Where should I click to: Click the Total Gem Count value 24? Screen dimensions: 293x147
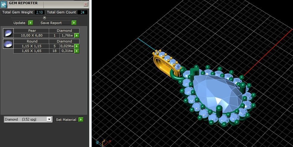click(x=82, y=12)
